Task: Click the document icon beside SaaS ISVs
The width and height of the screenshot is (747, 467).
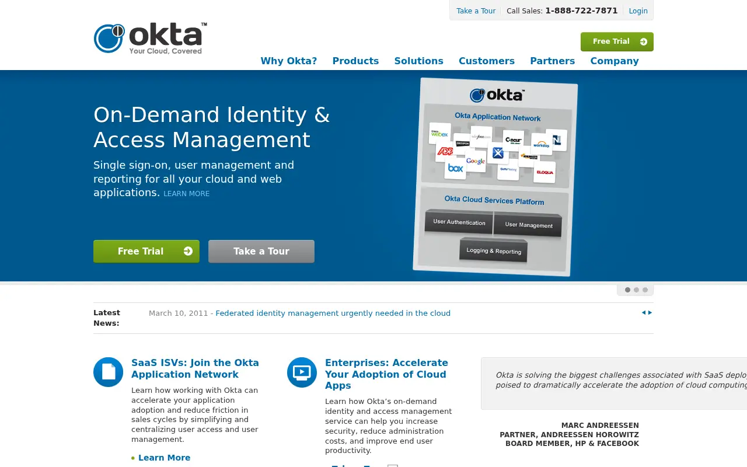Action: coord(109,372)
